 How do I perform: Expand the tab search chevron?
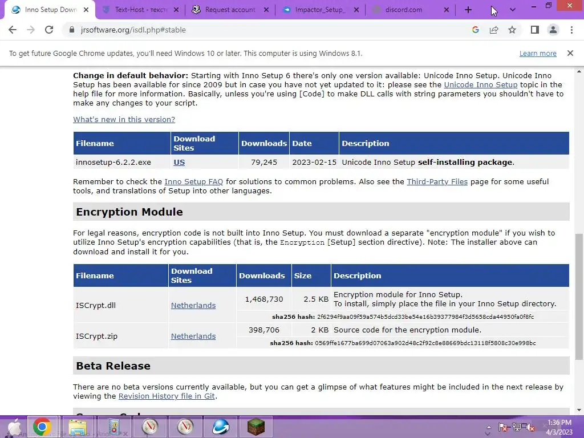pos(513,10)
